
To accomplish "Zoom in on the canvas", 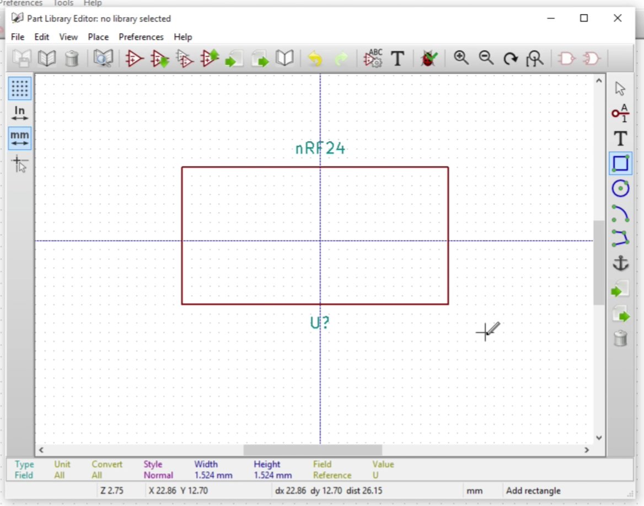I will 461,58.
